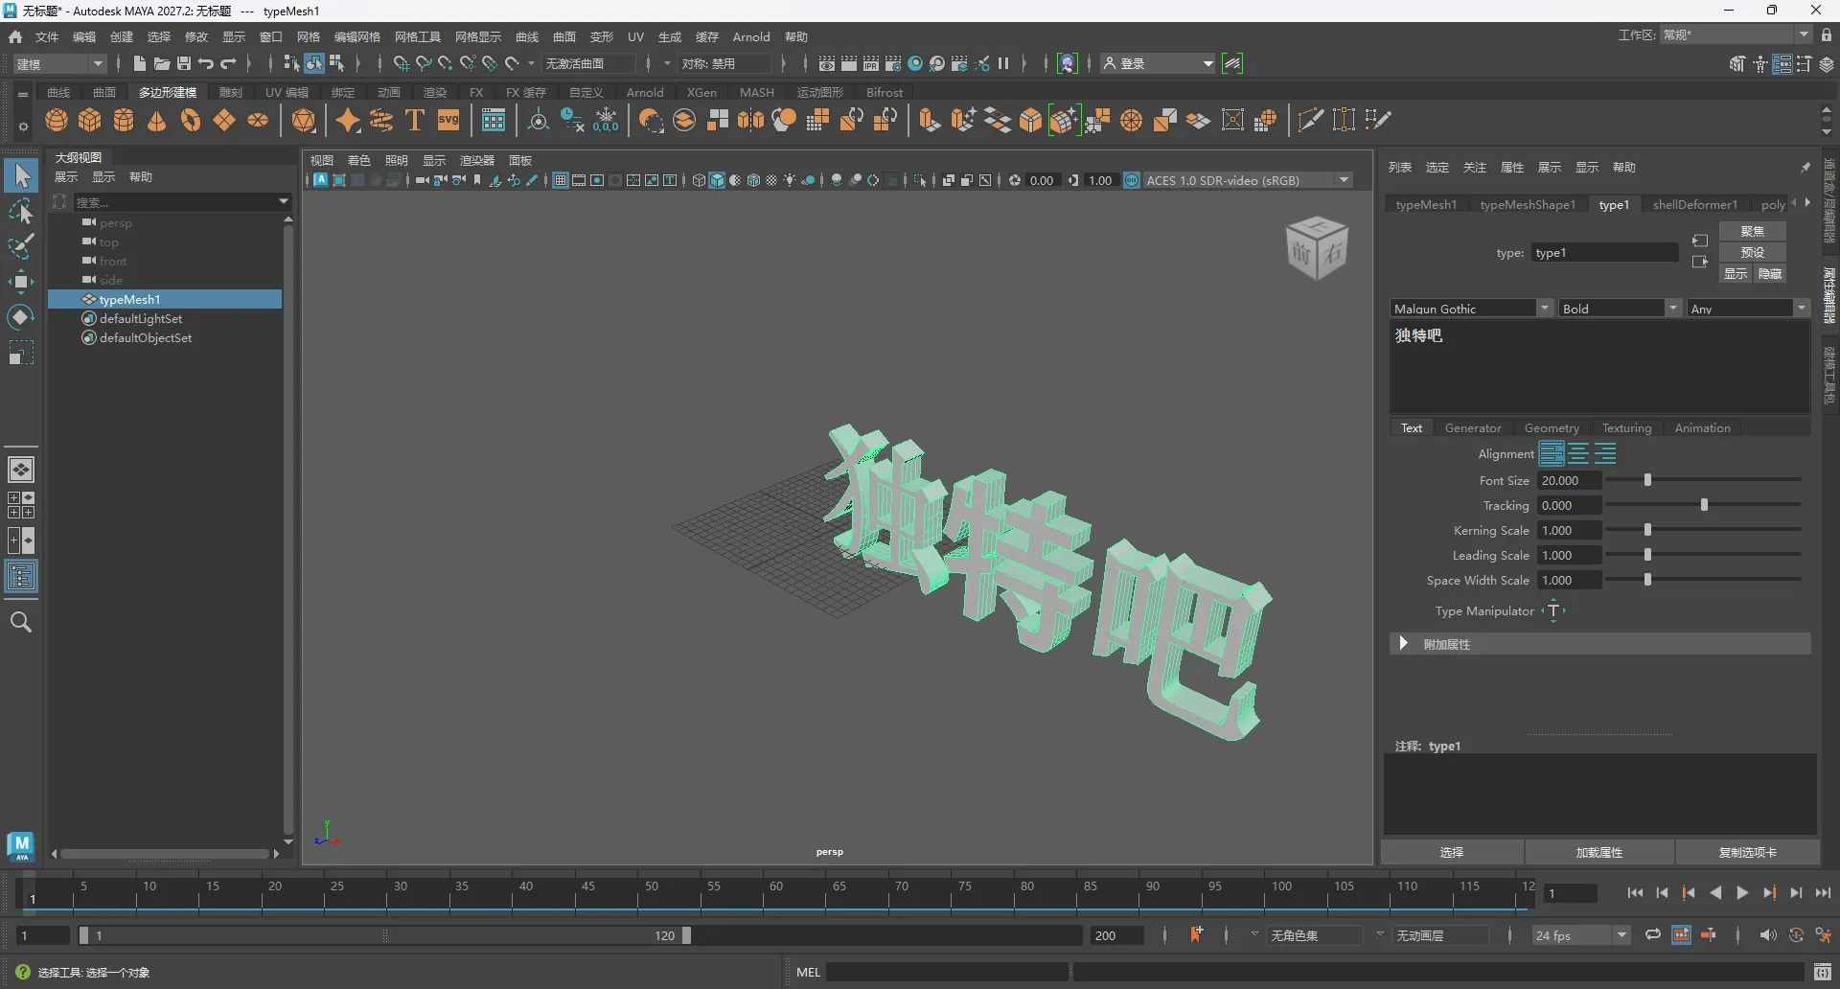Toggle the audio volume speaker icon

pyautogui.click(x=1768, y=934)
